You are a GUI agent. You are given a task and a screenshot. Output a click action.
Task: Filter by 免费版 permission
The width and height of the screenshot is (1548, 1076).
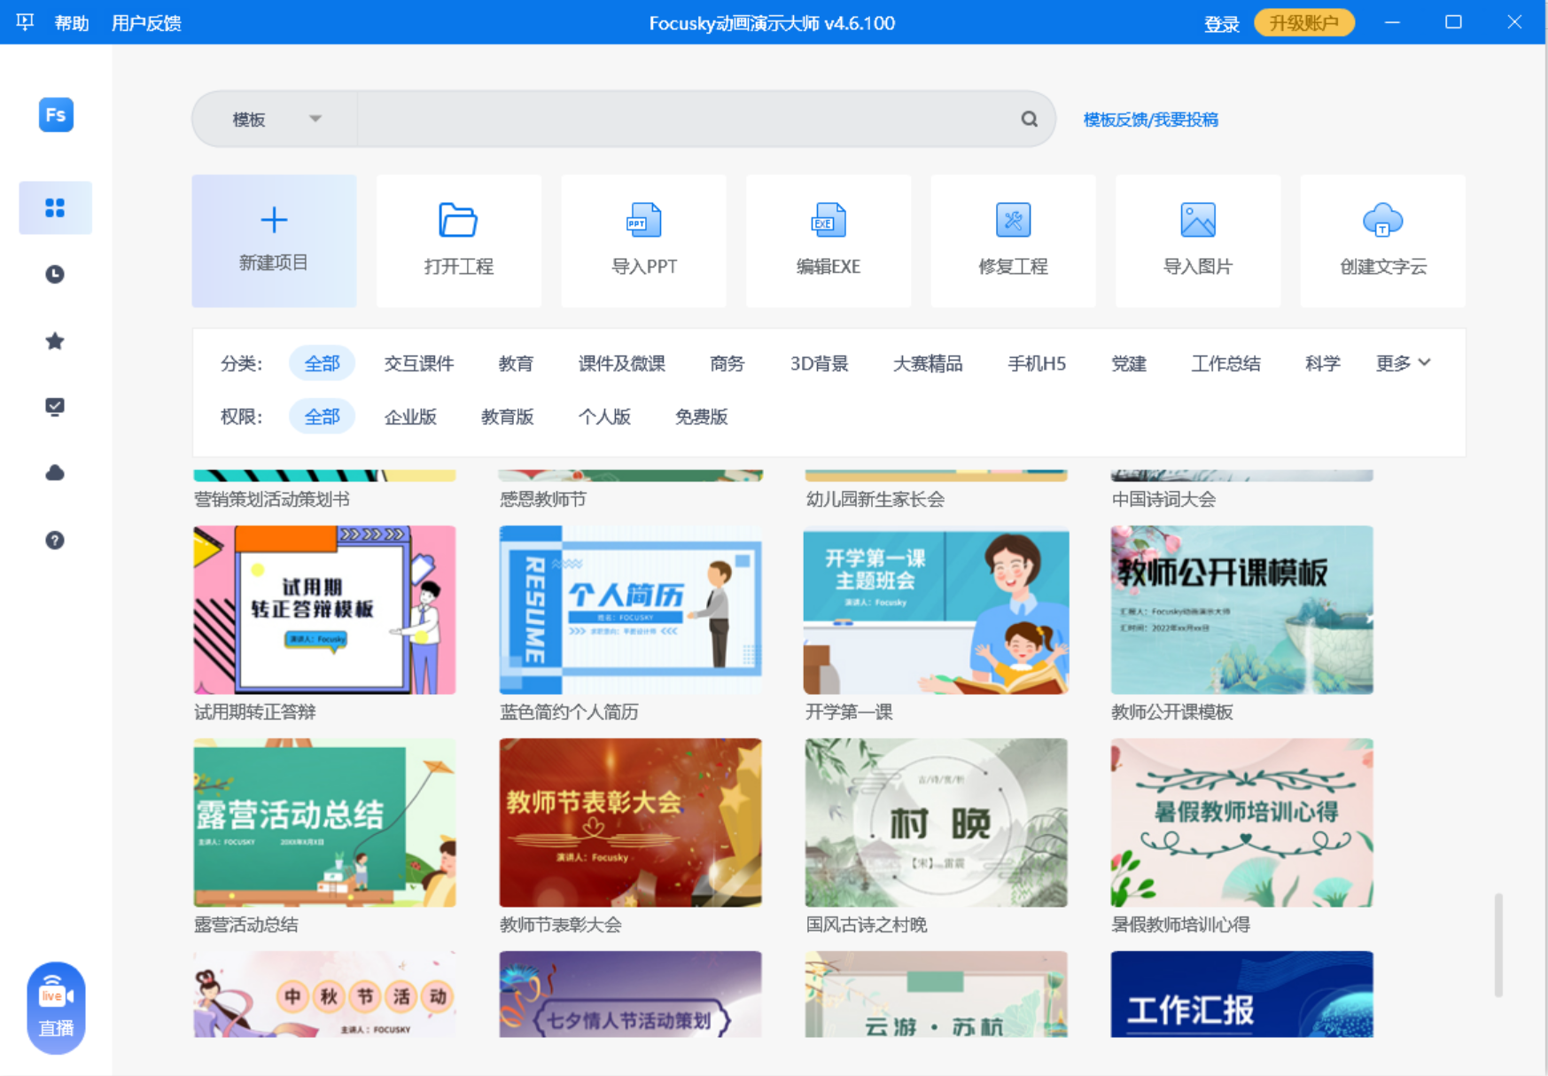tap(701, 417)
